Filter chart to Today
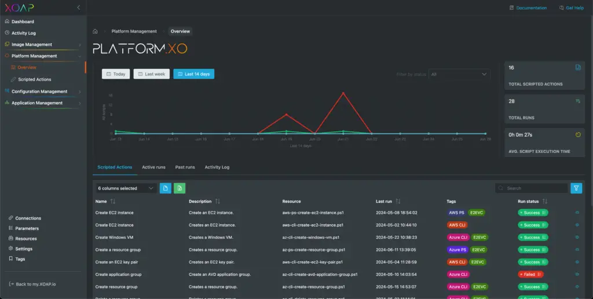 click(116, 74)
